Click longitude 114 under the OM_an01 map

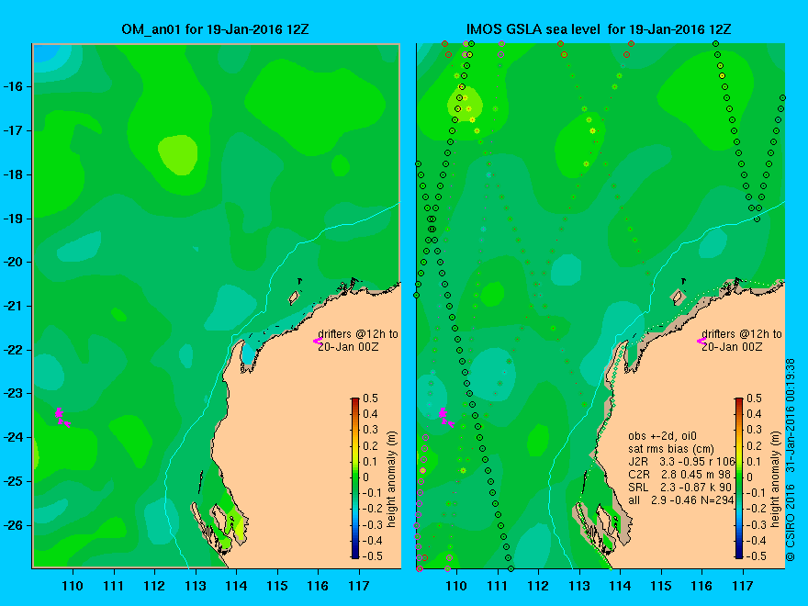236,586
